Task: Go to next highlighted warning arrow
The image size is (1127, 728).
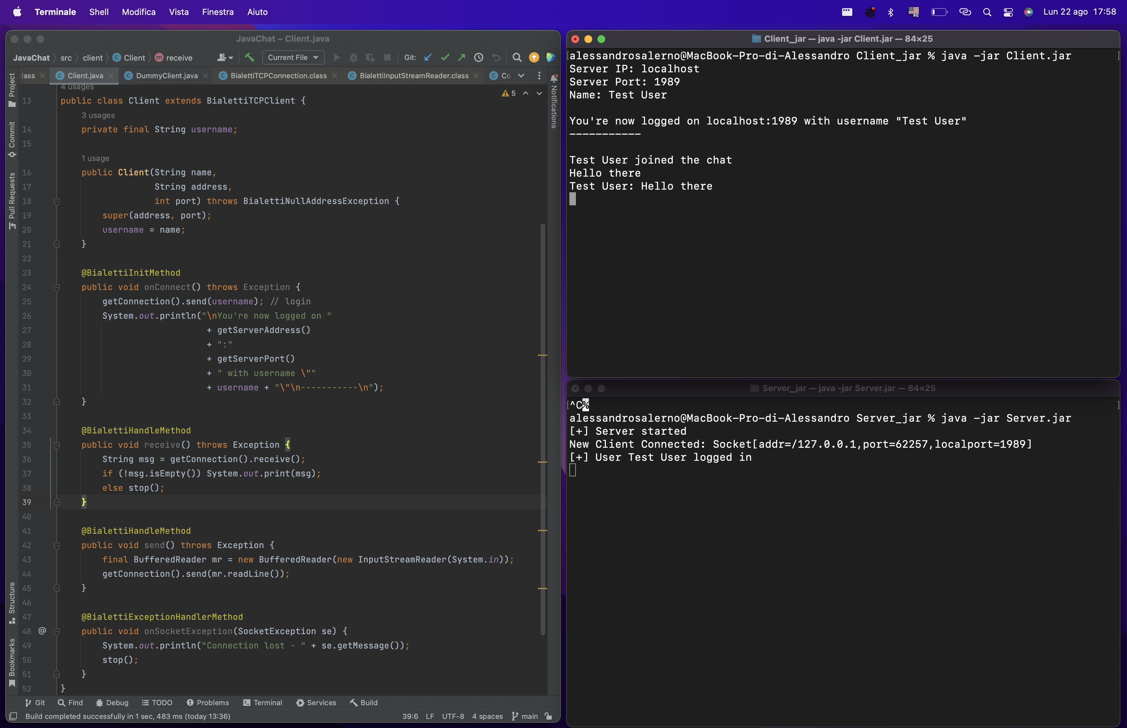Action: coord(539,93)
